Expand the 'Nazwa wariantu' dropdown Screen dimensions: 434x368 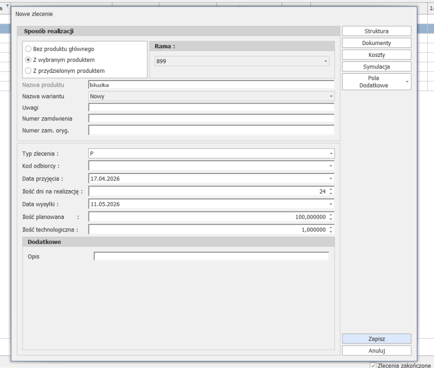click(331, 96)
